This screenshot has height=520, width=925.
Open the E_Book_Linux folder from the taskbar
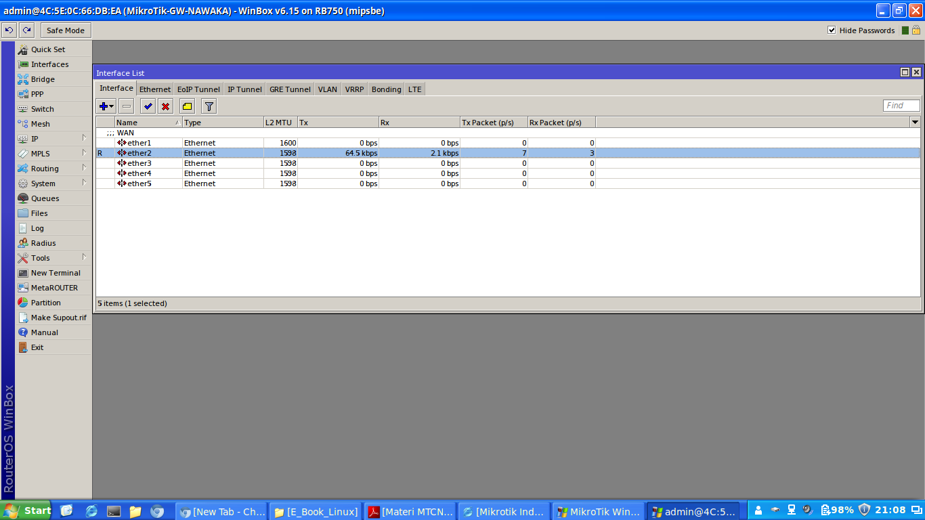[x=316, y=512]
